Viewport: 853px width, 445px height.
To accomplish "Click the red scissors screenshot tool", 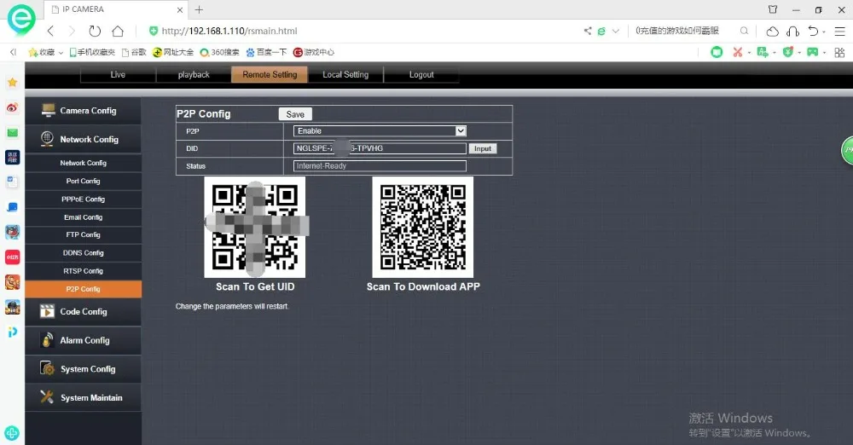I will point(737,52).
